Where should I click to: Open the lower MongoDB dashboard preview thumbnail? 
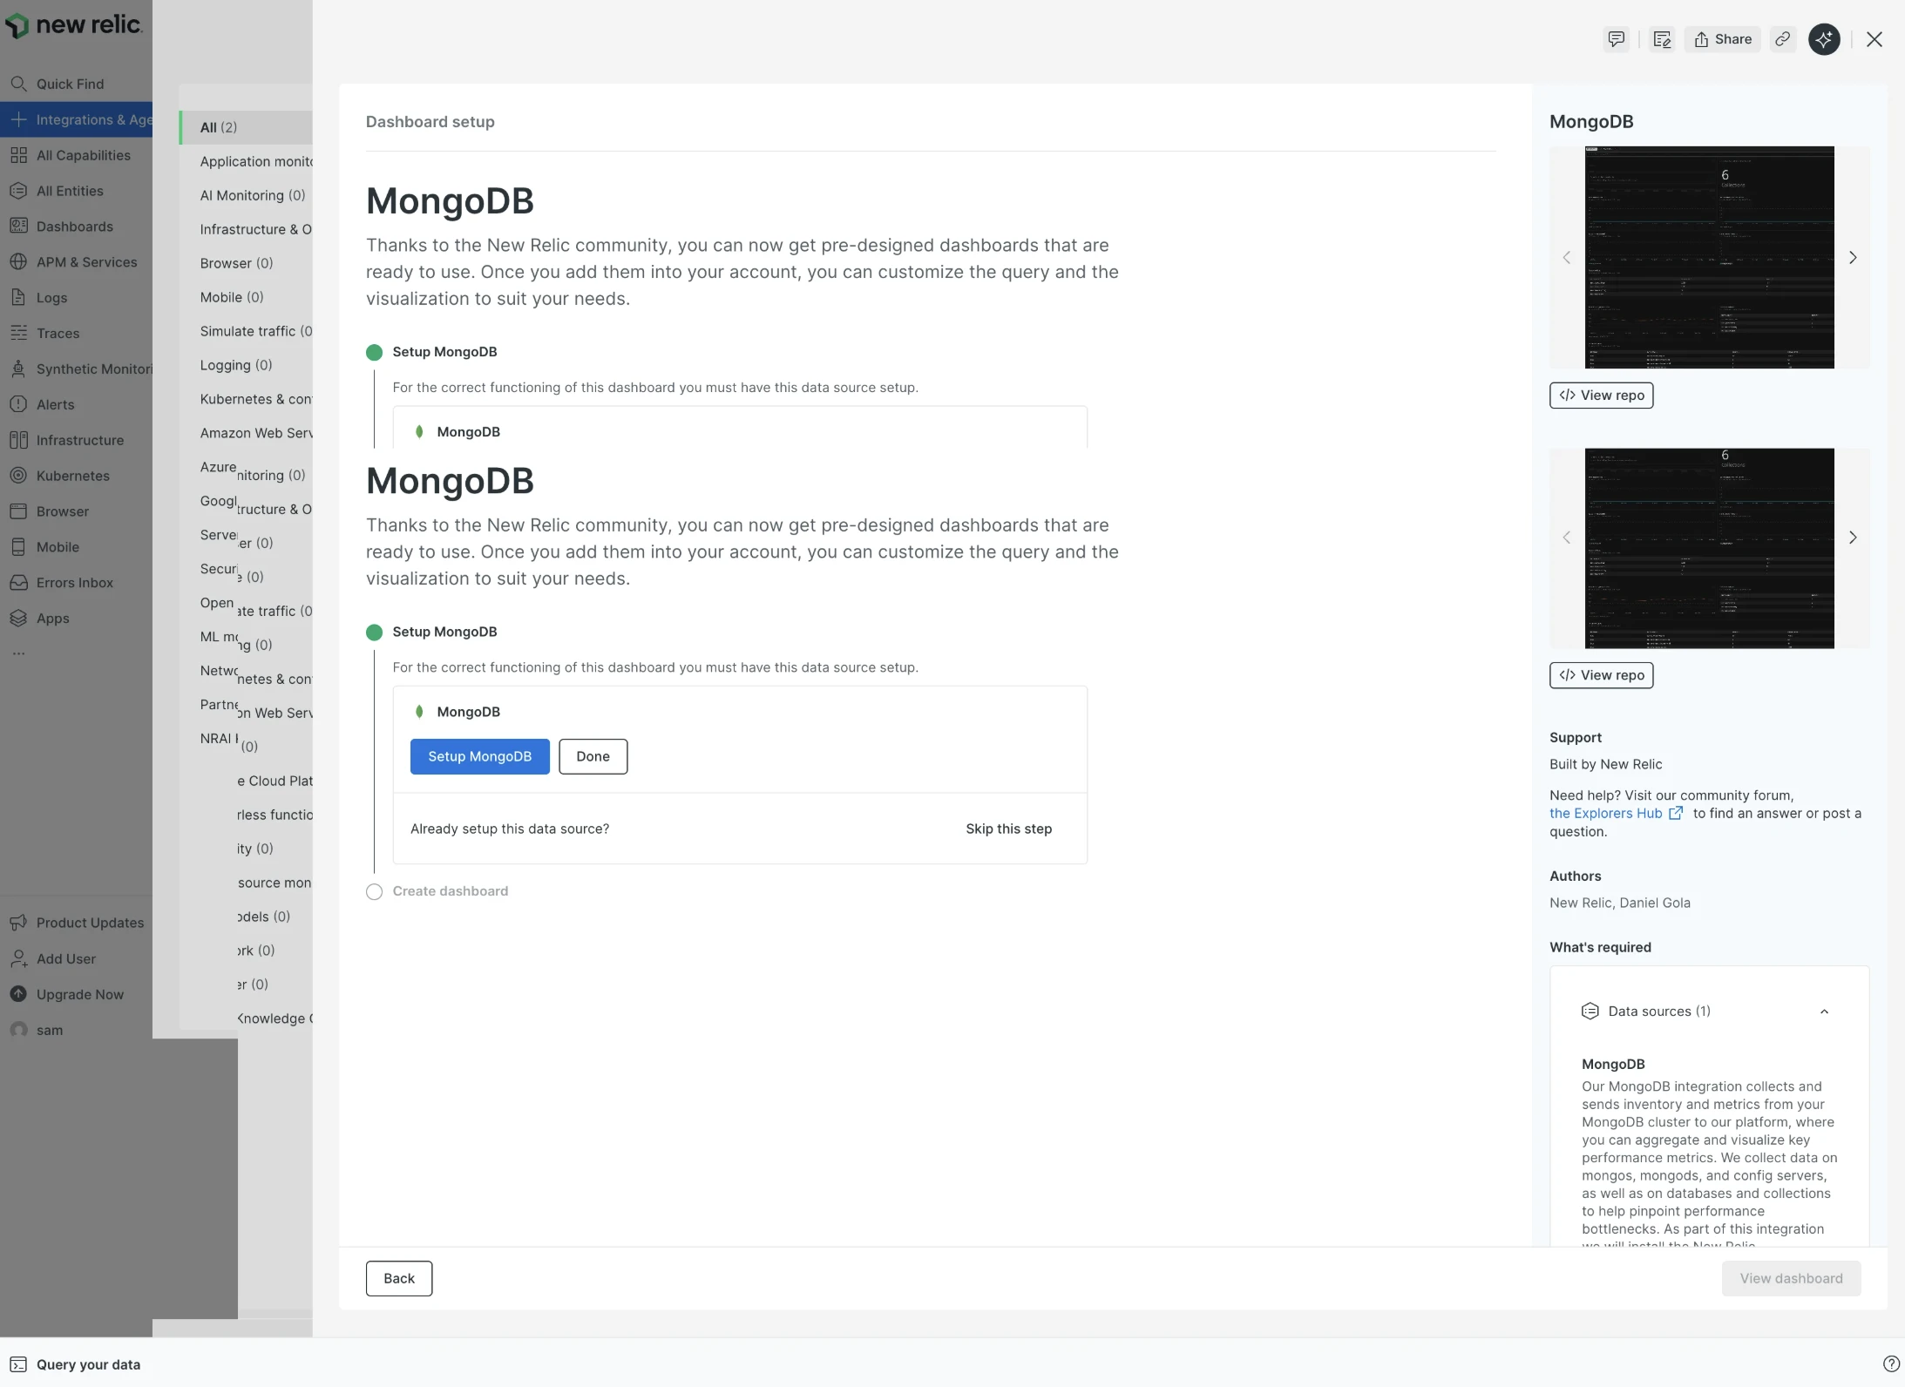coord(1710,548)
